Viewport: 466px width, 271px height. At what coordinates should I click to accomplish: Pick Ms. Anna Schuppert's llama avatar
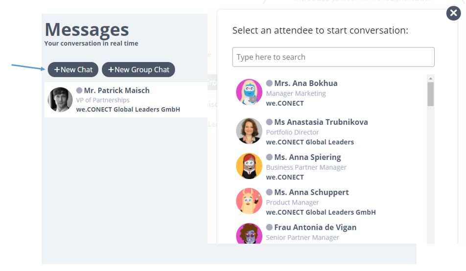[249, 201]
